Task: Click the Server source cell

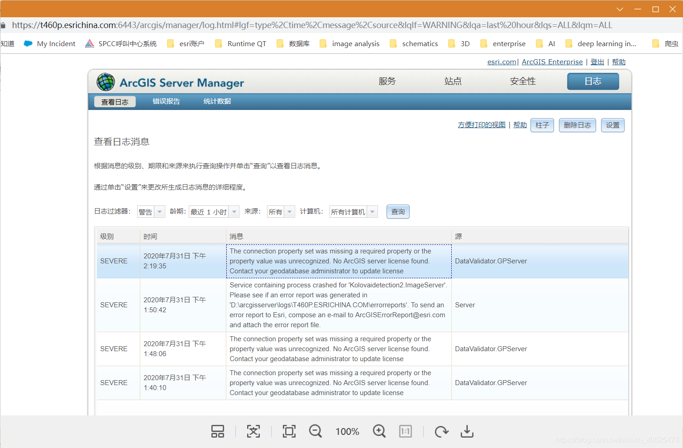Action: 540,305
